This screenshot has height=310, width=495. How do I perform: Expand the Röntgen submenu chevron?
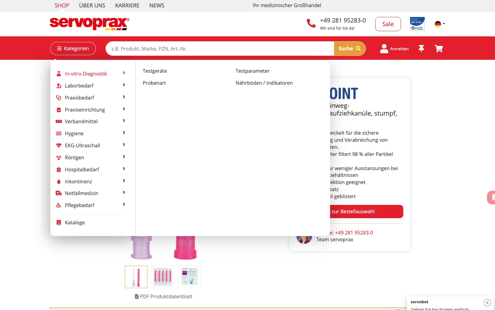pos(124,157)
